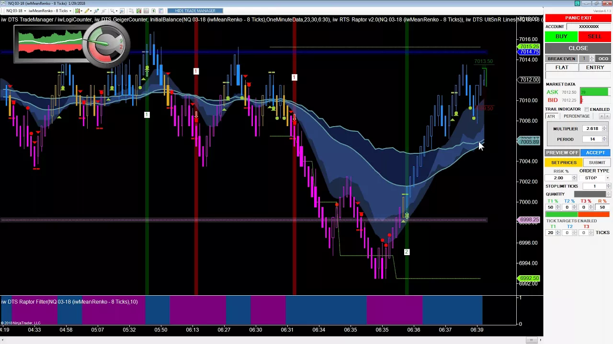Image resolution: width=613 pixels, height=344 pixels.
Task: Enable the TRAIL INDICATOR checkbox
Action: (x=587, y=109)
